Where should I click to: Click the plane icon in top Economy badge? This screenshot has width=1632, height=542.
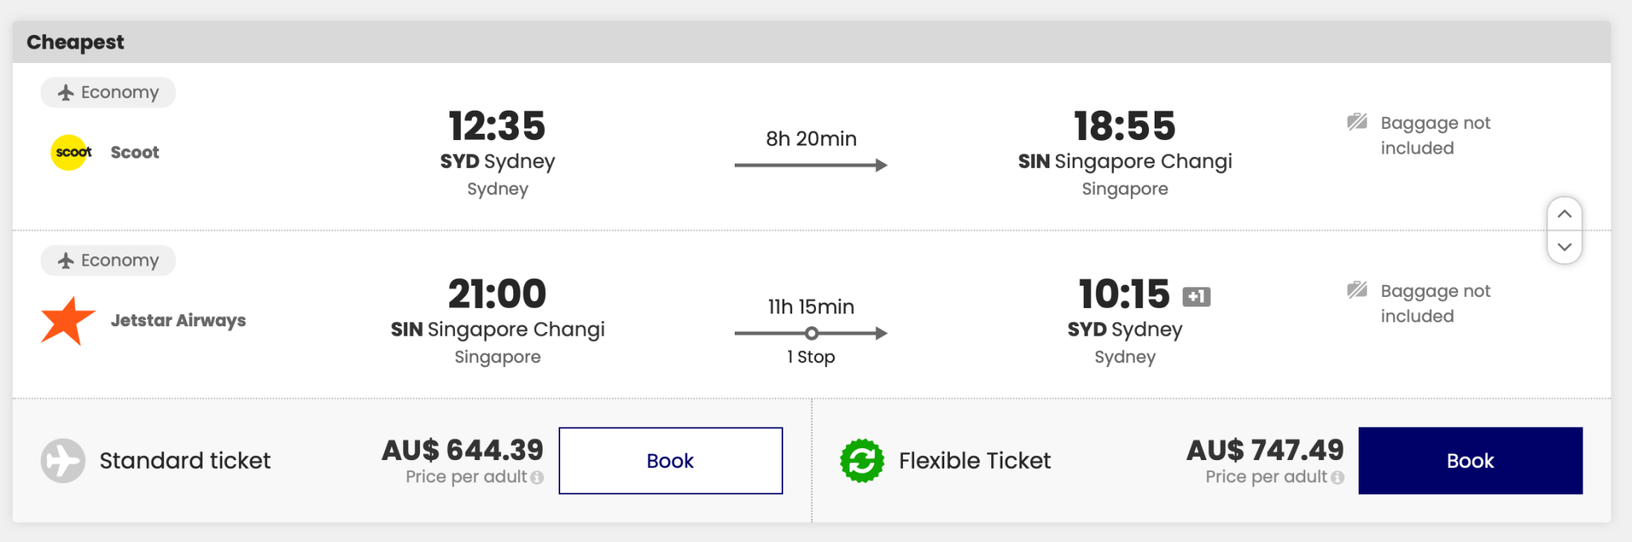point(68,92)
